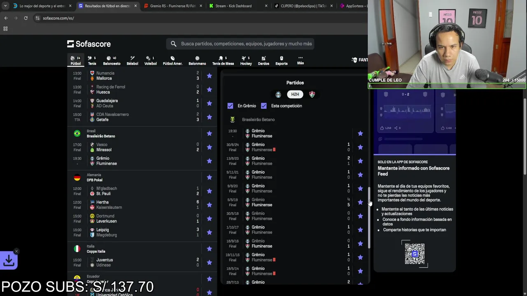This screenshot has width=527, height=296.
Task: Open the Baloncesto sport category
Action: click(112, 60)
